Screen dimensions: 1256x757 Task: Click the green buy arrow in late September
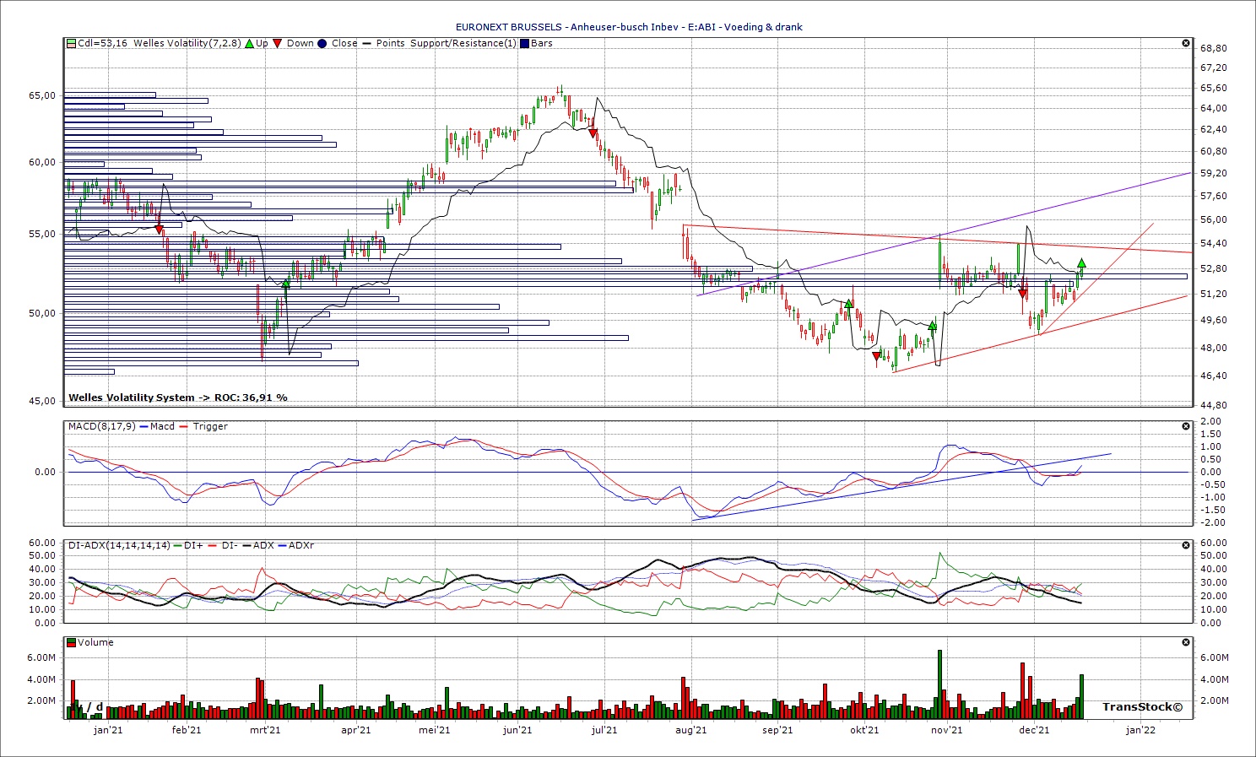pyautogui.click(x=848, y=303)
